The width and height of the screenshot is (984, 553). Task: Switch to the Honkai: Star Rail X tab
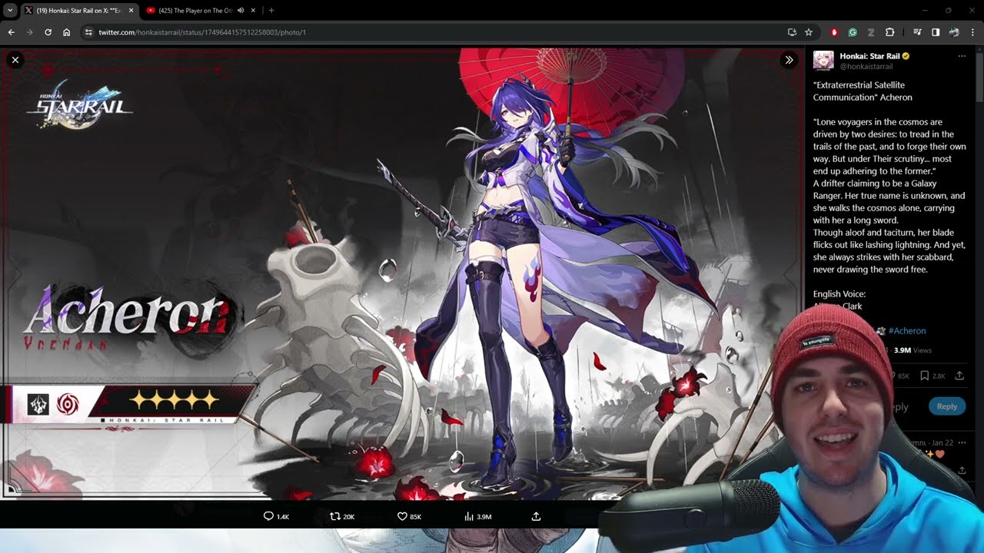coord(79,11)
